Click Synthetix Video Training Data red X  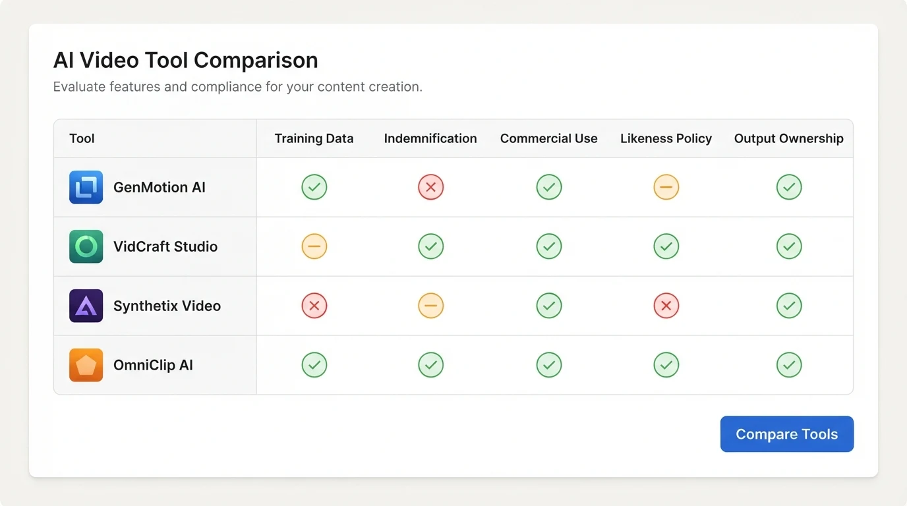(x=314, y=306)
